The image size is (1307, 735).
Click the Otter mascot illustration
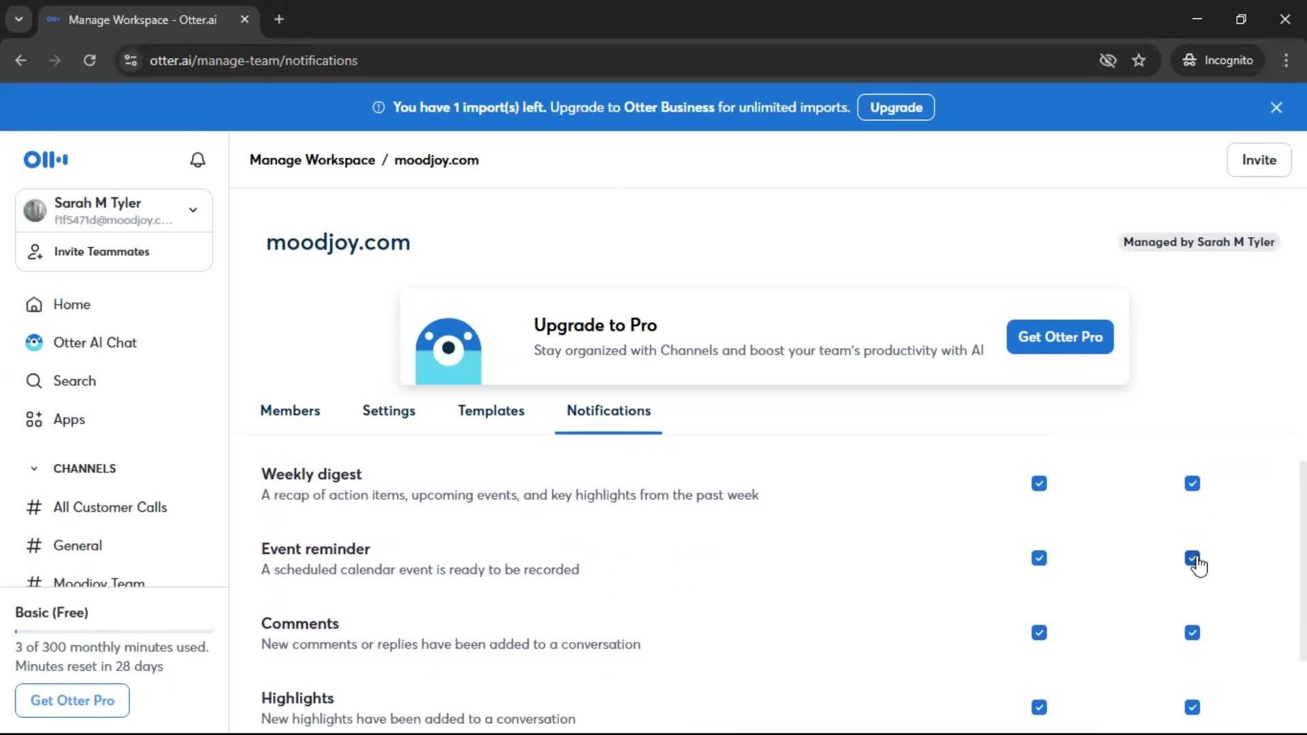tap(448, 350)
